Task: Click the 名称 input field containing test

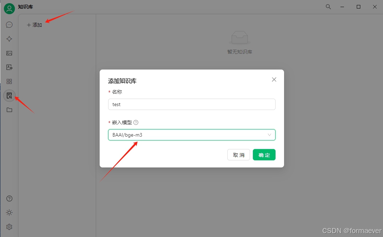Action: [192, 104]
